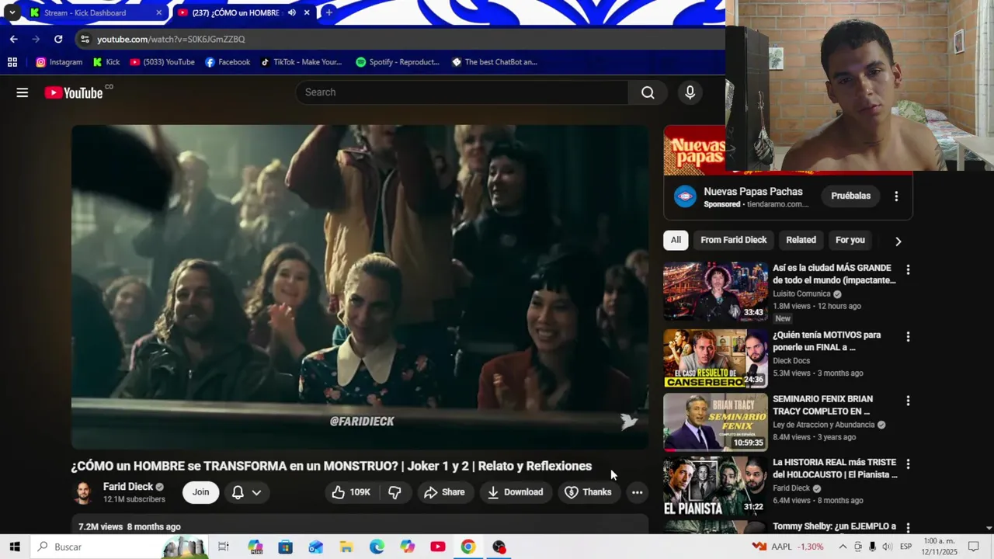Toggle notification bell for Farid Dieck
The height and width of the screenshot is (559, 994).
[238, 492]
